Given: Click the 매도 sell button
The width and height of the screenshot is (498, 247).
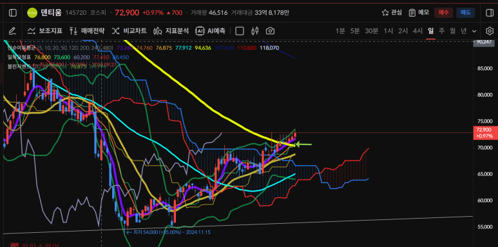Looking at the screenshot, I should (466, 13).
